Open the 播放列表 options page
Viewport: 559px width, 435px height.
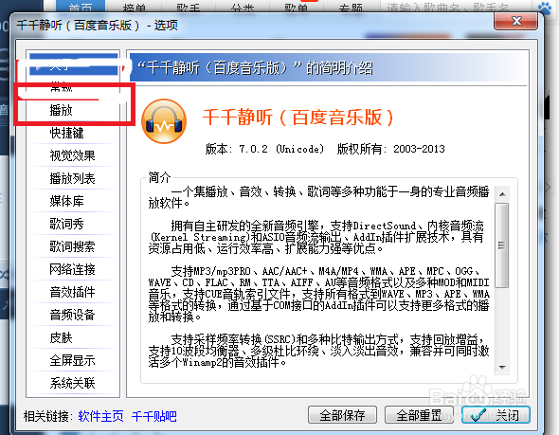(x=72, y=178)
